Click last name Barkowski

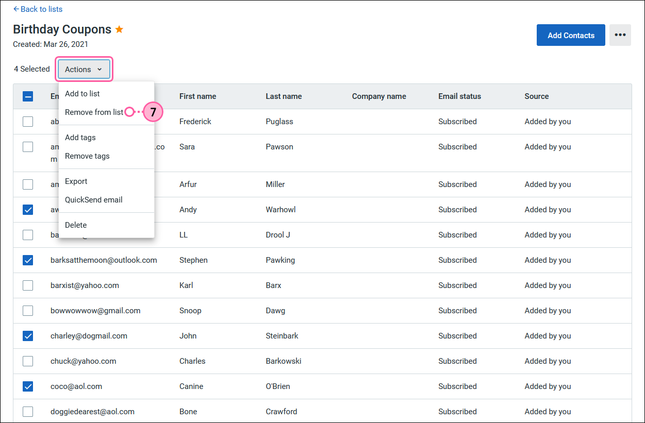click(284, 361)
